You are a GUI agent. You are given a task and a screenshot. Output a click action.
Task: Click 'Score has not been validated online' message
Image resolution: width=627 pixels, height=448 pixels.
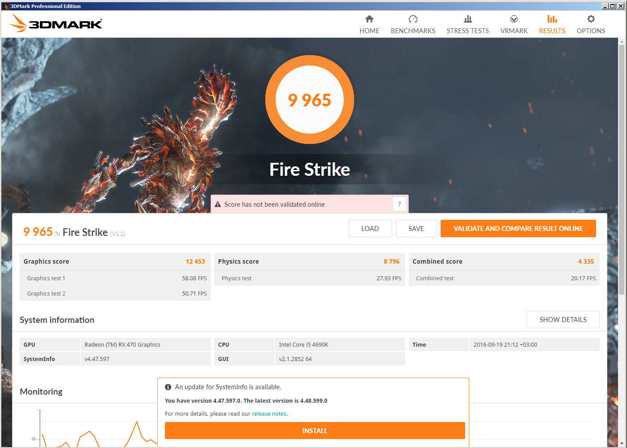275,204
